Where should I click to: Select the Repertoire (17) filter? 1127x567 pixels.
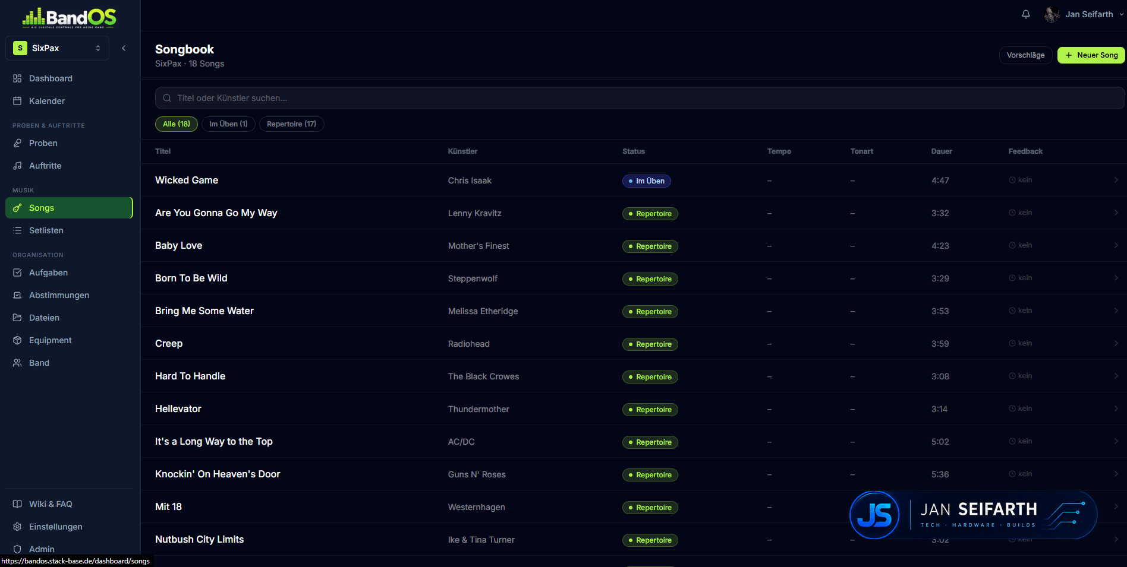tap(291, 124)
